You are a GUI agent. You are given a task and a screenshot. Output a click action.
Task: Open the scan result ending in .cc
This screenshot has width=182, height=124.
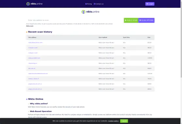[x=33, y=63]
